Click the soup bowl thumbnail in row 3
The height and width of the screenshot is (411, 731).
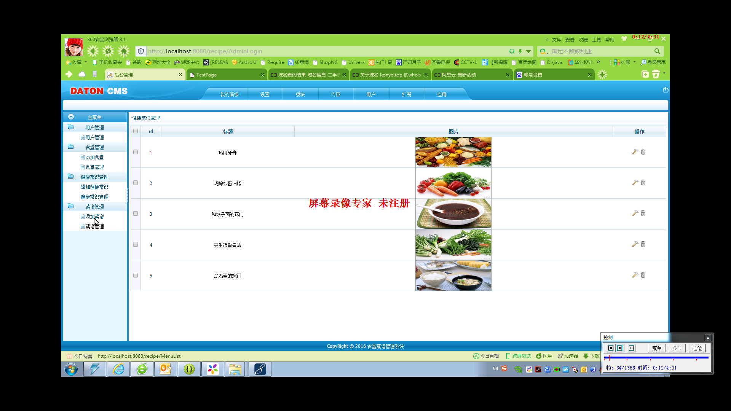pos(453,214)
